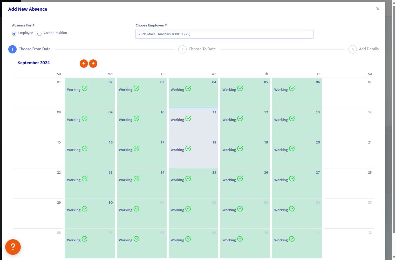Jump to step 3 Add Details
Screen dimensions: 396x260
pyautogui.click(x=352, y=49)
